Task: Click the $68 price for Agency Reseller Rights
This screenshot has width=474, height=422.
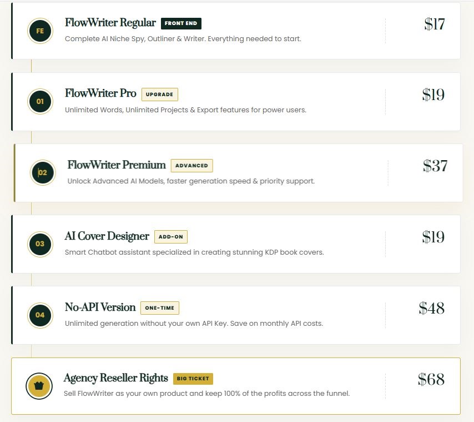Action: 432,379
